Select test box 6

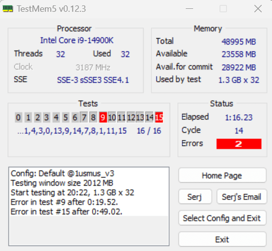[75, 118]
